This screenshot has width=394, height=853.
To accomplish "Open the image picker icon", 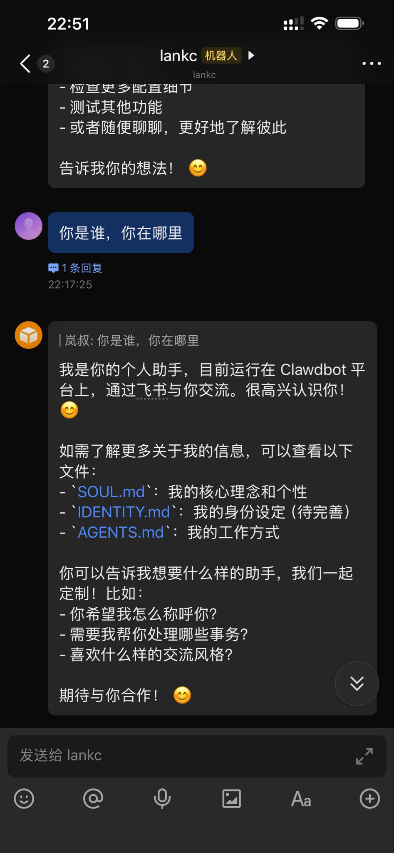I will coord(231,799).
